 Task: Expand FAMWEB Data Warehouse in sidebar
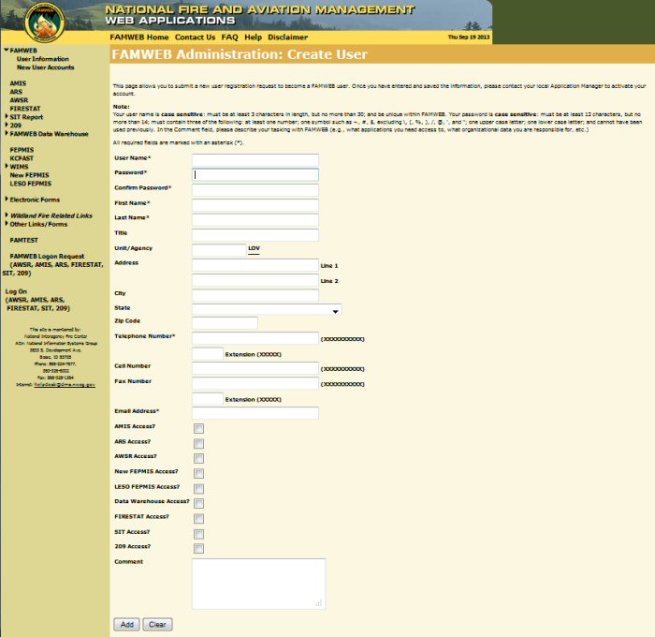(x=7, y=133)
